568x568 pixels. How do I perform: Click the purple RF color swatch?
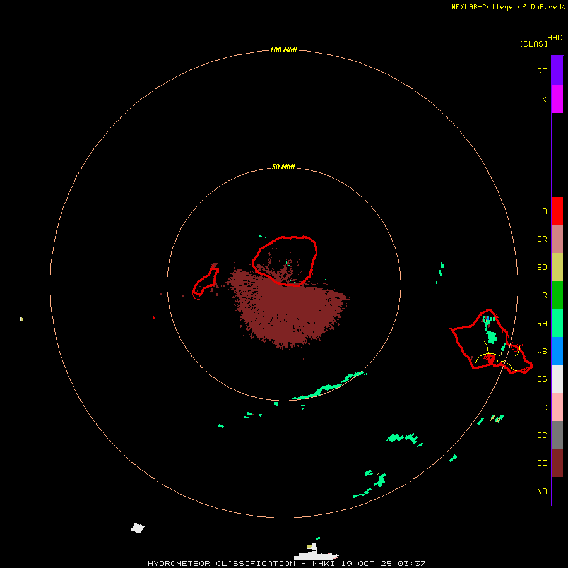(557, 70)
